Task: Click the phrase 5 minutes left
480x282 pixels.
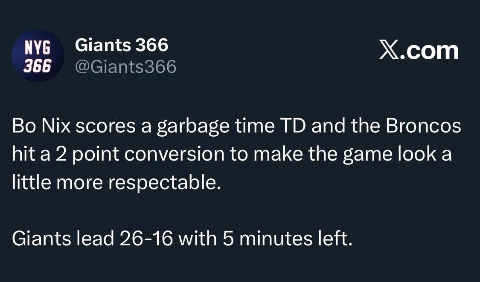Action: [287, 238]
